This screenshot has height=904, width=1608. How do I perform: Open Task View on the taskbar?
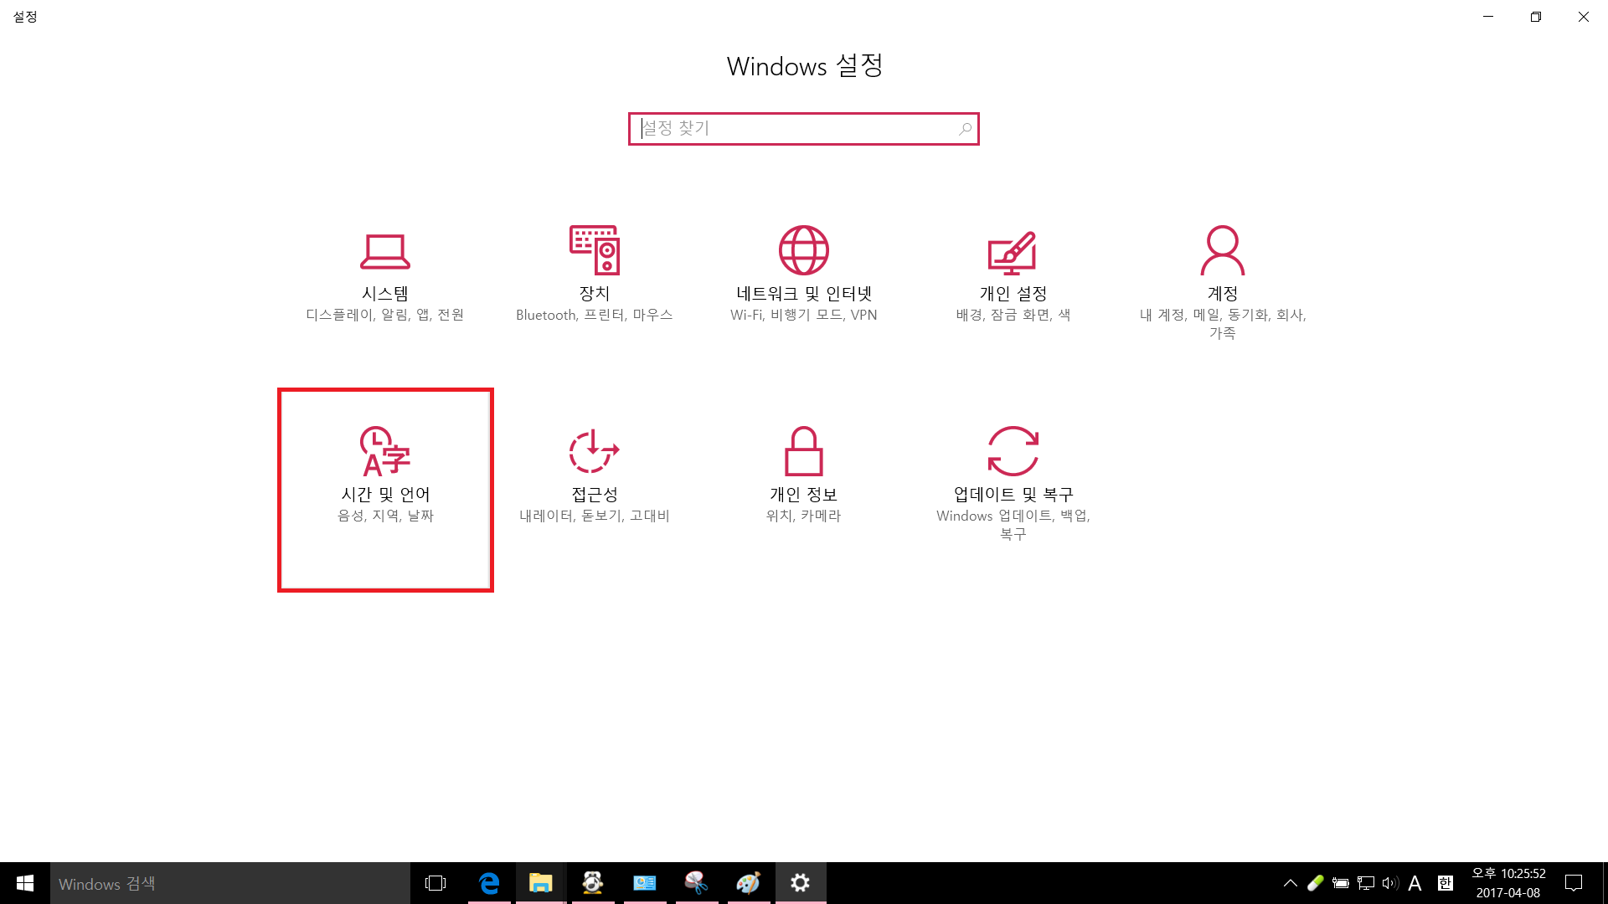tap(435, 883)
